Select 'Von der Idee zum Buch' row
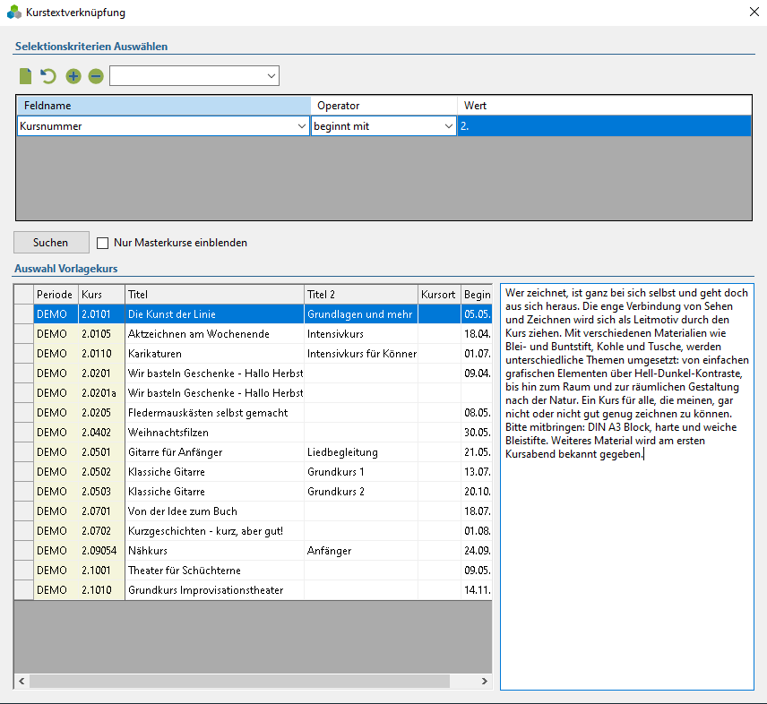The image size is (767, 704). point(253,511)
